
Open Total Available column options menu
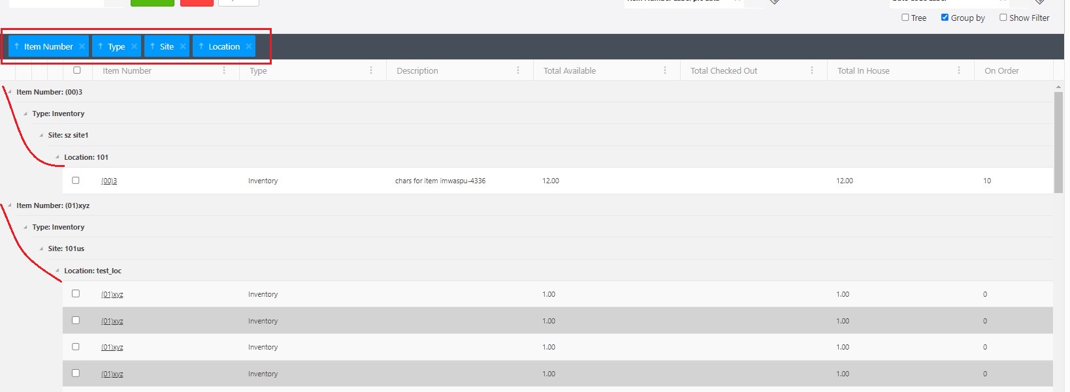665,70
